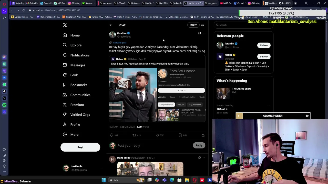Go to Home in X sidebar
Image resolution: width=328 pixels, height=184 pixels.
(71, 35)
